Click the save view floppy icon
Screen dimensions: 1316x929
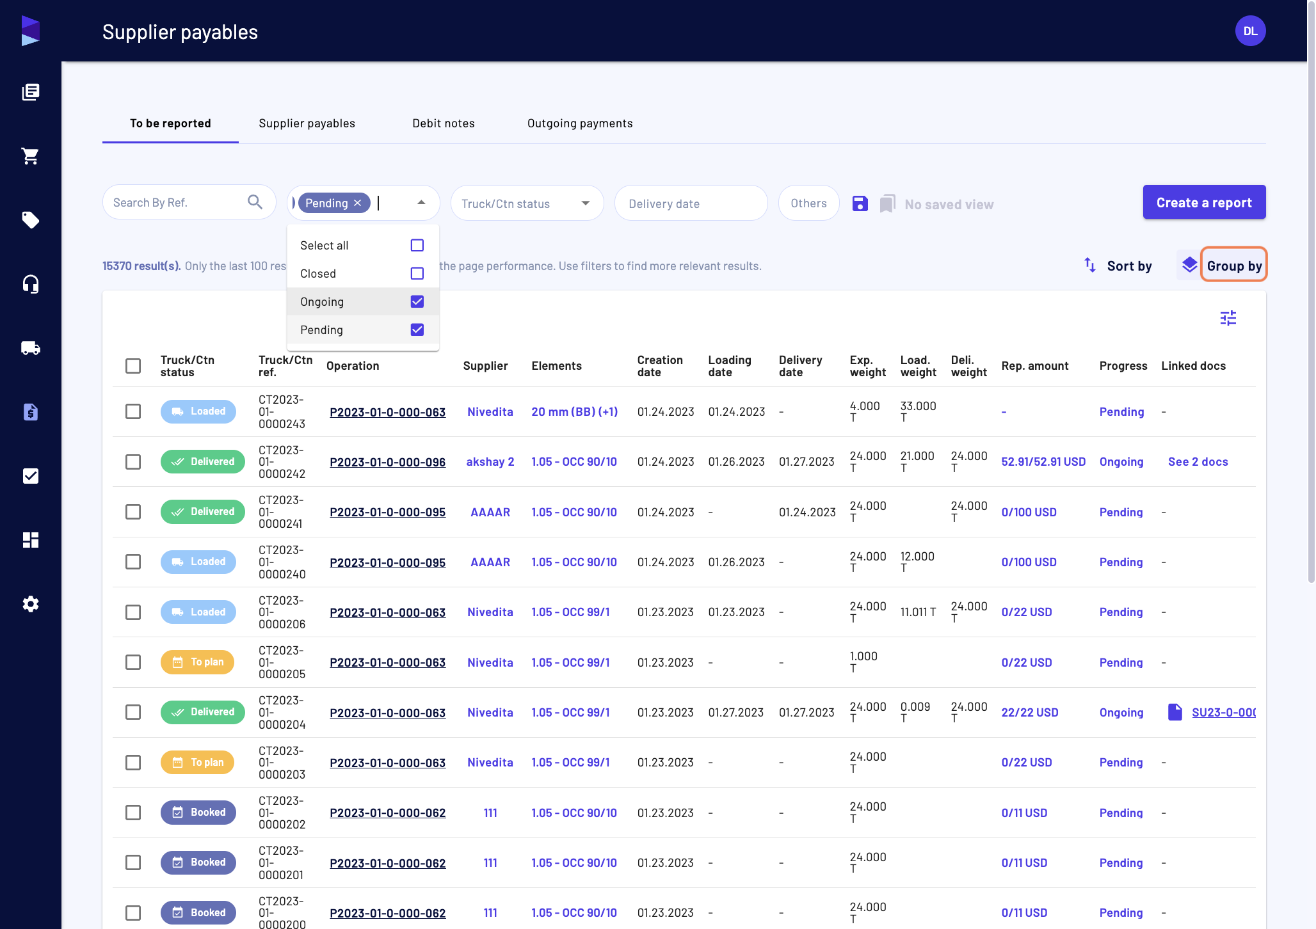tap(860, 203)
